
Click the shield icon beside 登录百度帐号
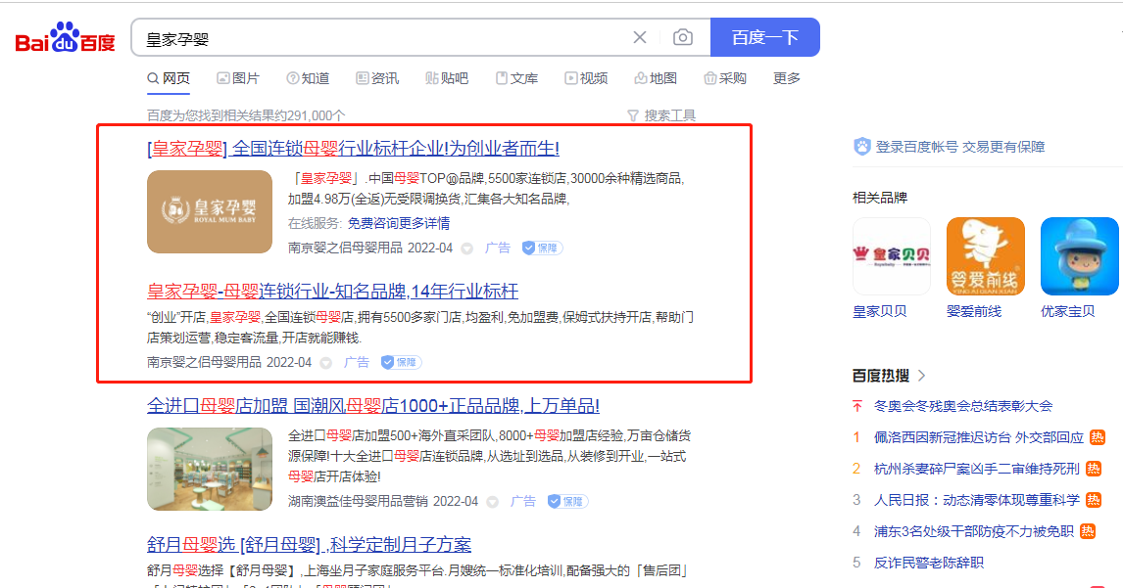coord(861,147)
